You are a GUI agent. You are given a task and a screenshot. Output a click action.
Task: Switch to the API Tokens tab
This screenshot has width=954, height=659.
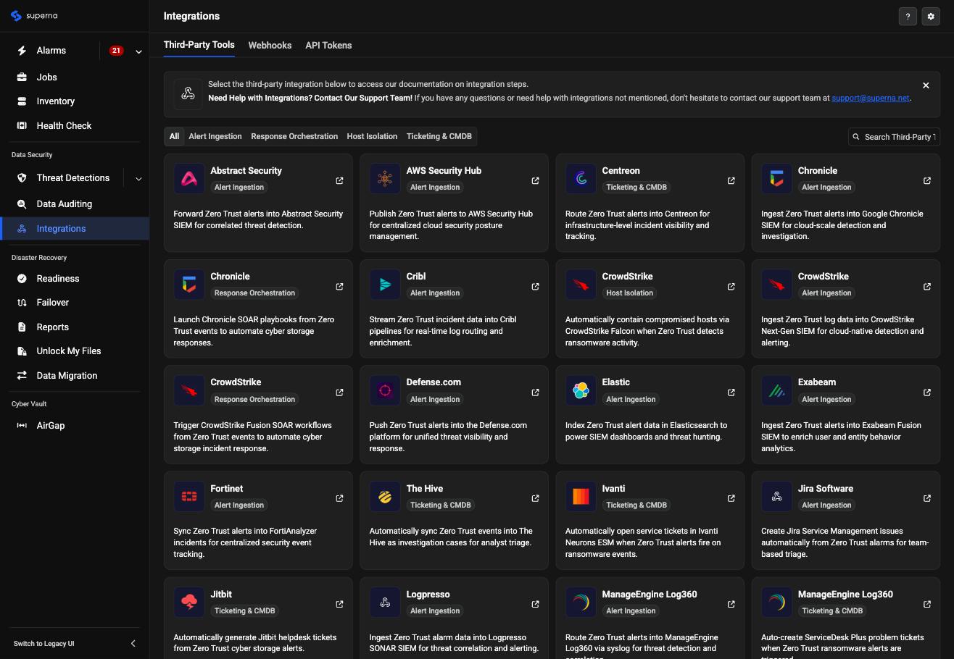(x=328, y=45)
